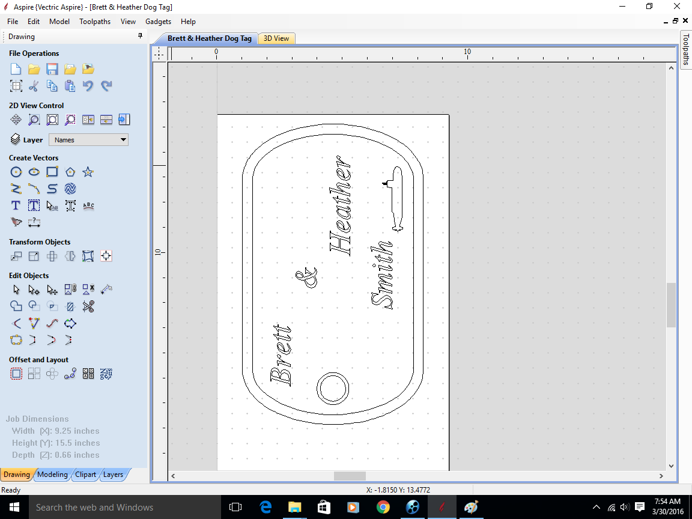
Task: Select the Draw Polygon tool
Action: (x=70, y=172)
